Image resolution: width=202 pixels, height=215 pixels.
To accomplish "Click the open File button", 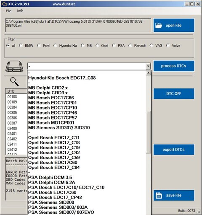I will pos(174,26).
